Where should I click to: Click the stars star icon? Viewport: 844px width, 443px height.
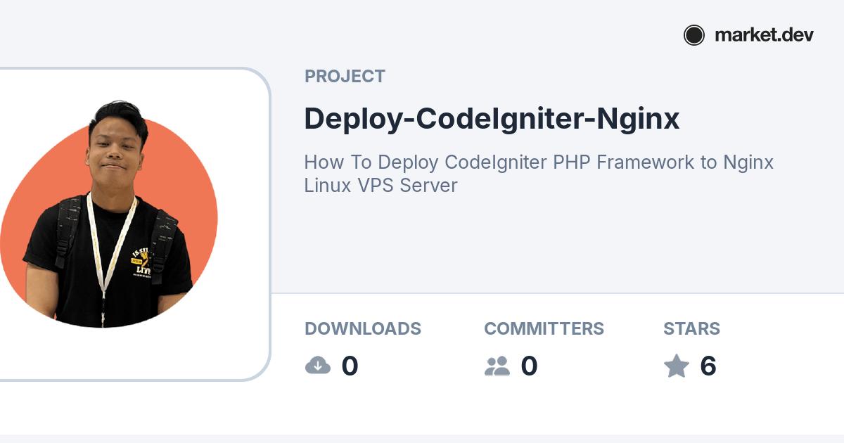click(677, 366)
